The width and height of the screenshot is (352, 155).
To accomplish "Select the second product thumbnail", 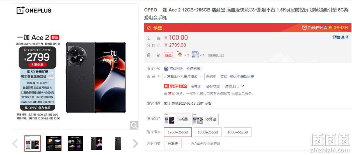I will click(x=54, y=144).
